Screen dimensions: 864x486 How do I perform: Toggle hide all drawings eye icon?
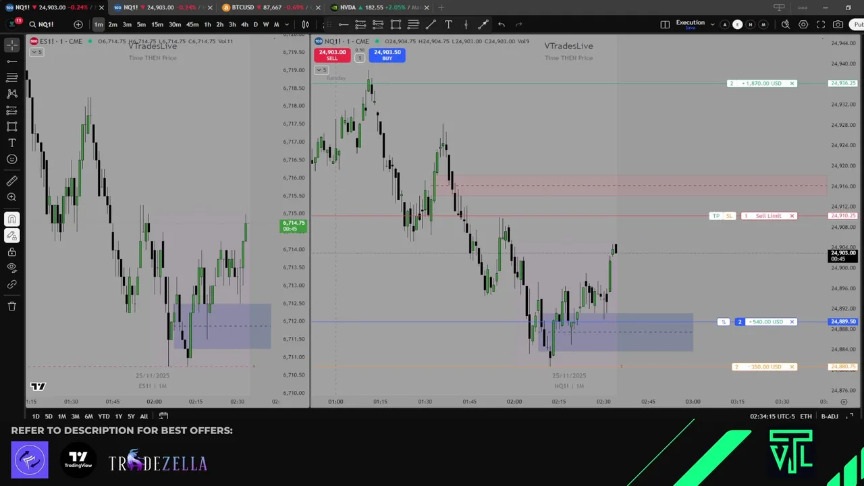tap(11, 268)
